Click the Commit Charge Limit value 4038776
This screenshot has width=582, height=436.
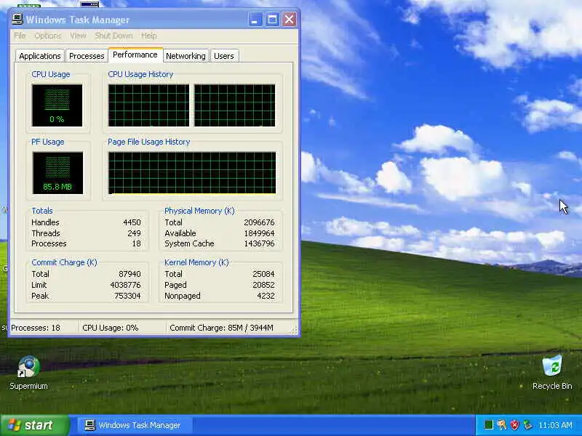(125, 285)
